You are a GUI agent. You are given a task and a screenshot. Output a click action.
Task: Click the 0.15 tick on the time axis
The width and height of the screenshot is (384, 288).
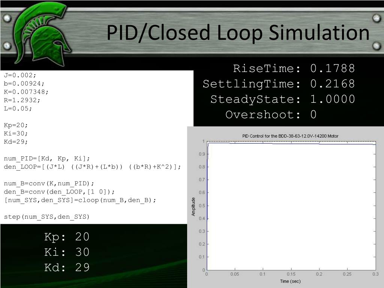coord(291,274)
